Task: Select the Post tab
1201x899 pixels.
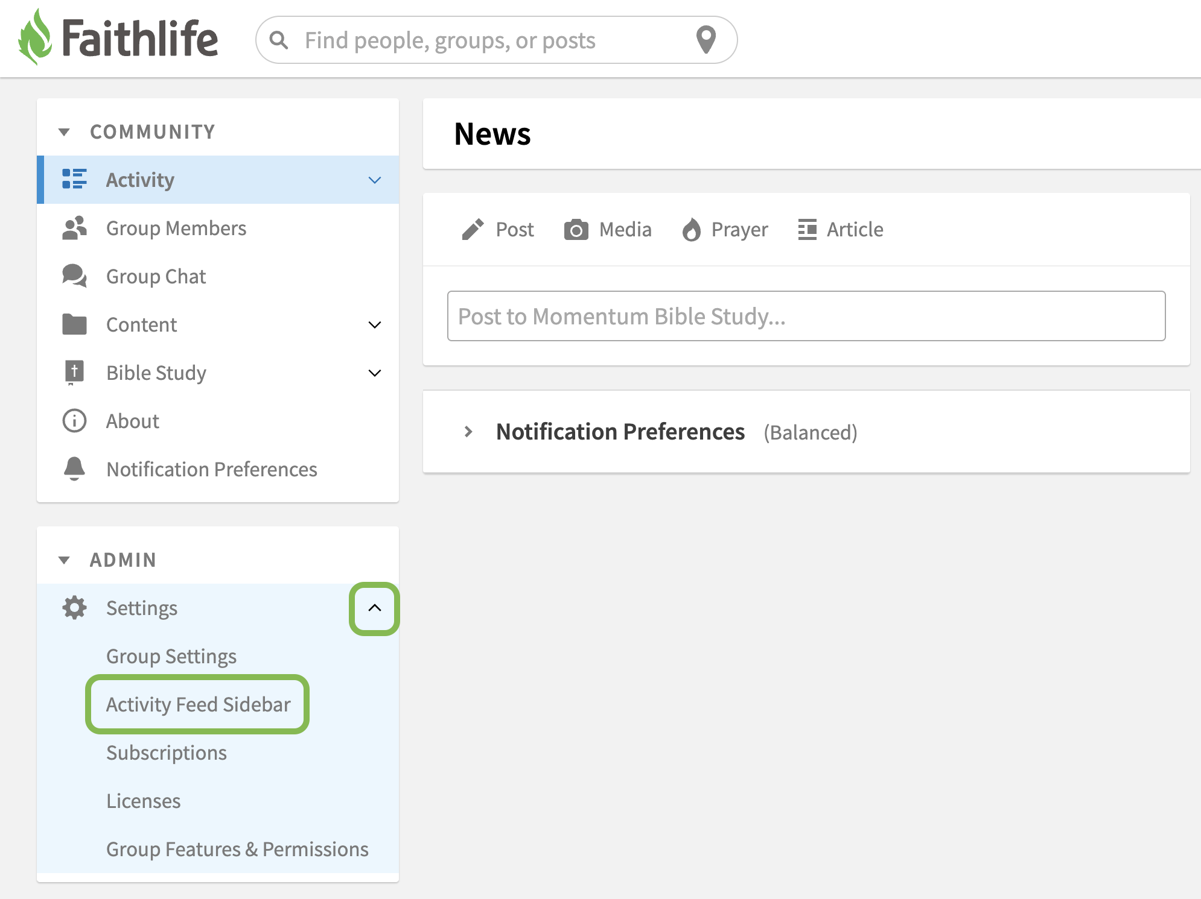Action: [498, 230]
